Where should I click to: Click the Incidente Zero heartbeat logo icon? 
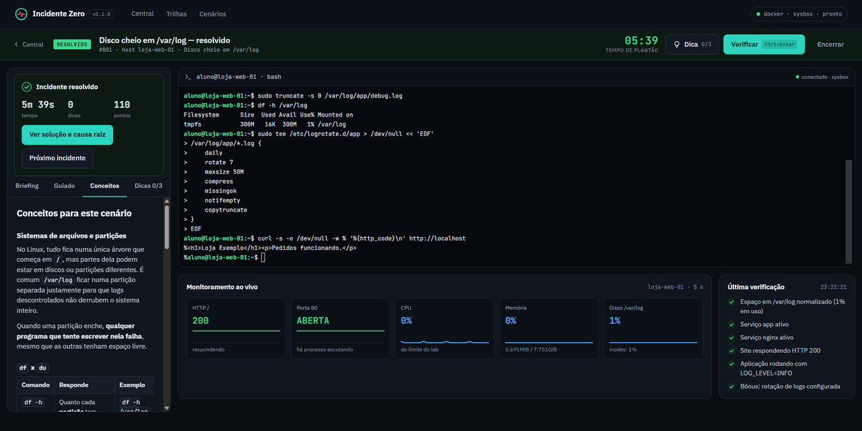[21, 14]
